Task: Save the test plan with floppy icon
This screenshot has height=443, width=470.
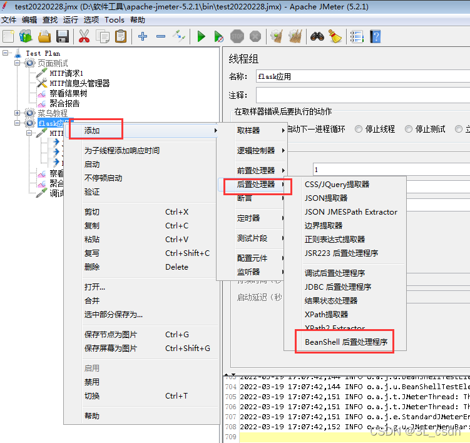Action: pos(63,36)
